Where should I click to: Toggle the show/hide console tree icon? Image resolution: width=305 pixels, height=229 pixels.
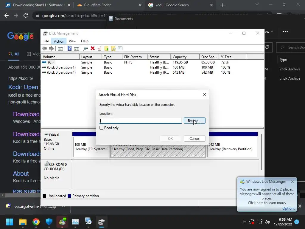tap(60, 49)
